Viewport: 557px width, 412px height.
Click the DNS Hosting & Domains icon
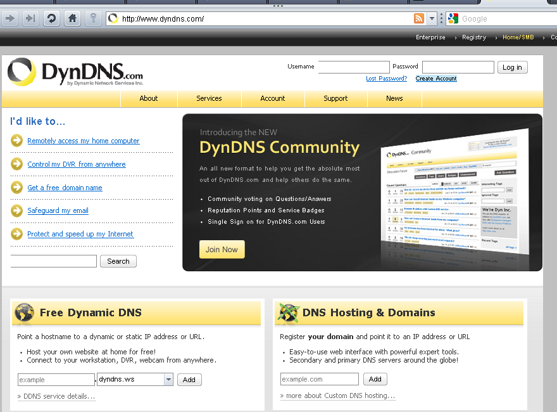[x=288, y=312]
